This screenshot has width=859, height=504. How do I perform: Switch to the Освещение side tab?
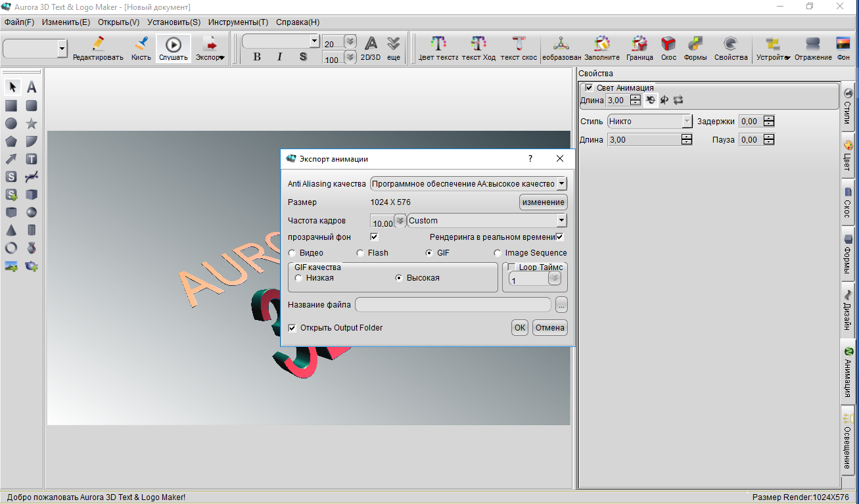tap(848, 438)
